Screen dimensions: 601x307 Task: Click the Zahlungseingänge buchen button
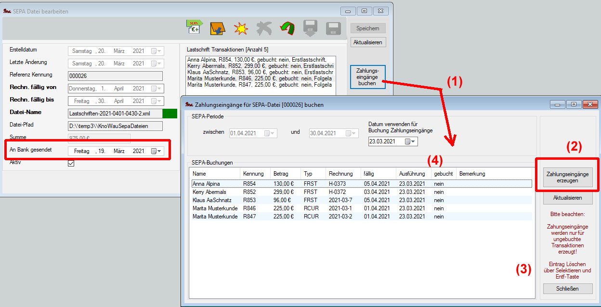pyautogui.click(x=368, y=77)
